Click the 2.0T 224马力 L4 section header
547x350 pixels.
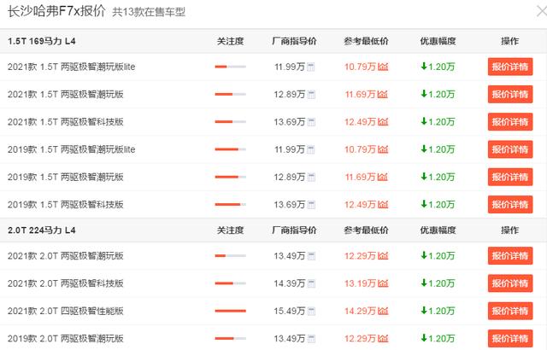tap(42, 230)
